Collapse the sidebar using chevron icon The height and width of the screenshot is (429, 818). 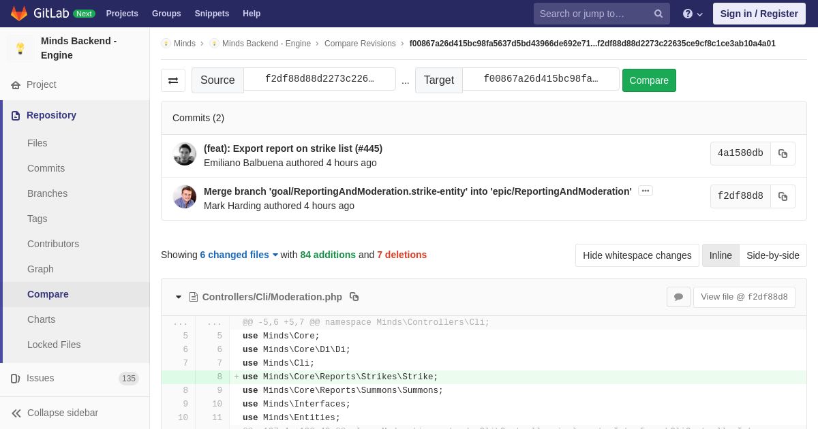point(16,413)
